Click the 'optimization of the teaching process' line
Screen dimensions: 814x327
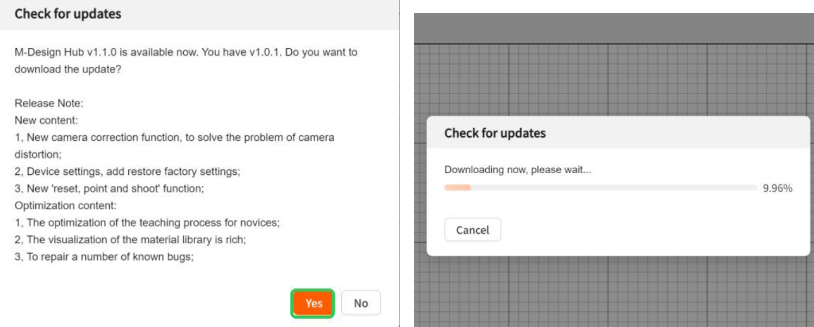(147, 223)
